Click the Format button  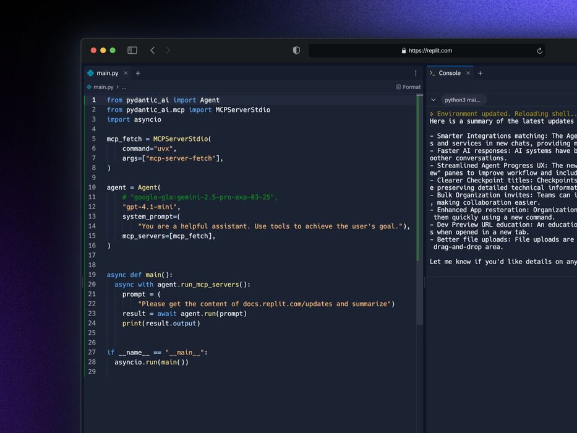coord(408,87)
